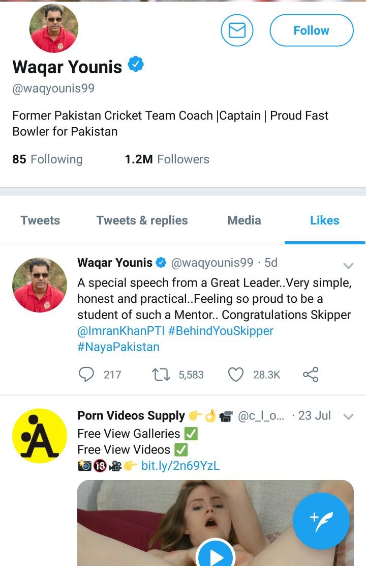366x566 pixels.
Task: Tap the compose new tweet button
Action: click(x=321, y=521)
